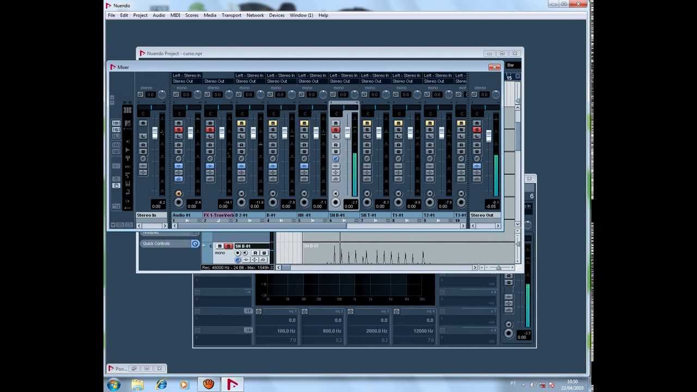The height and width of the screenshot is (392, 697).
Task: Click mute button on SN B-01 track list
Action: click(220, 246)
